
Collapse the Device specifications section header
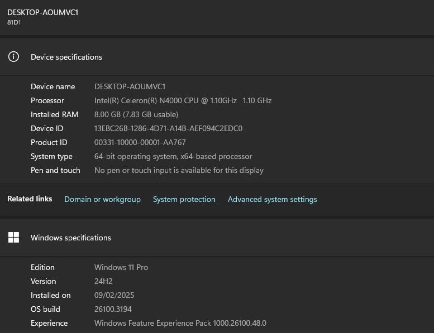tap(217, 57)
